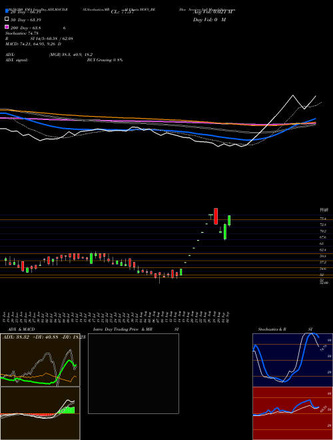The width and height of the screenshot is (333, 440).
Task: Open the red RSI chart panel
Action: pyautogui.click(x=292, y=413)
